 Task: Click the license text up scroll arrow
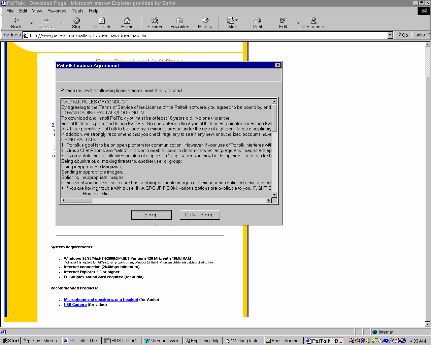(274, 101)
